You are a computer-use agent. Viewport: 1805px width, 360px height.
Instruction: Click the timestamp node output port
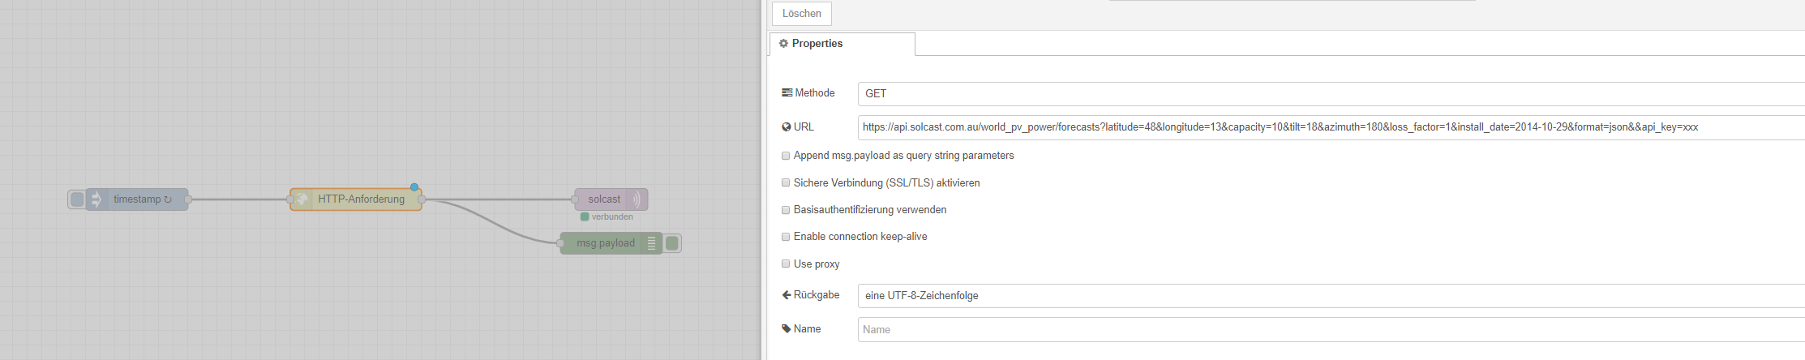pos(188,199)
